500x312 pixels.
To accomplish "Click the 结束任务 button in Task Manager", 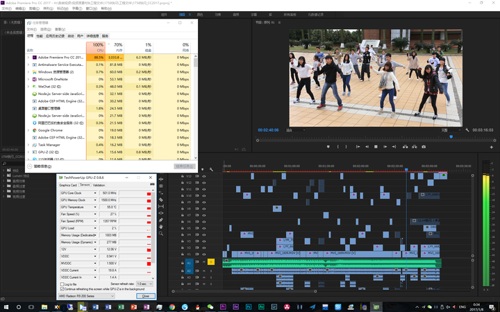I will click(x=184, y=166).
